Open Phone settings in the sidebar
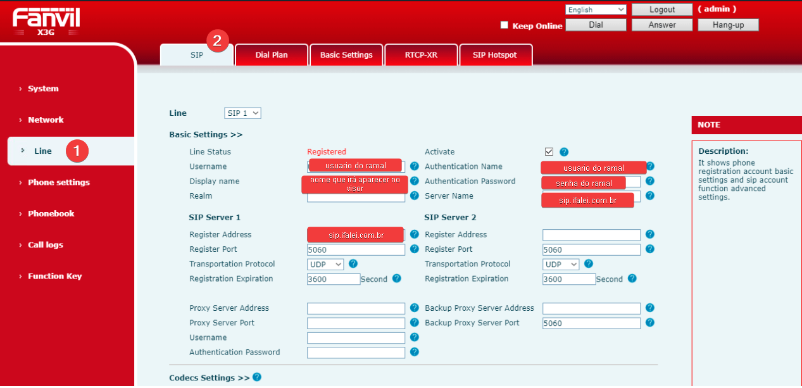 (x=59, y=182)
